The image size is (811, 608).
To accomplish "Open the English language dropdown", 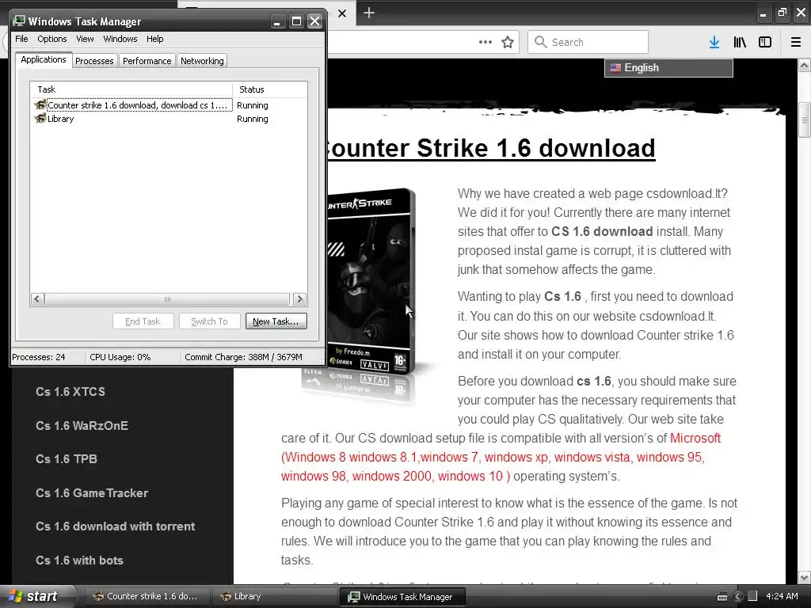I will pos(668,68).
